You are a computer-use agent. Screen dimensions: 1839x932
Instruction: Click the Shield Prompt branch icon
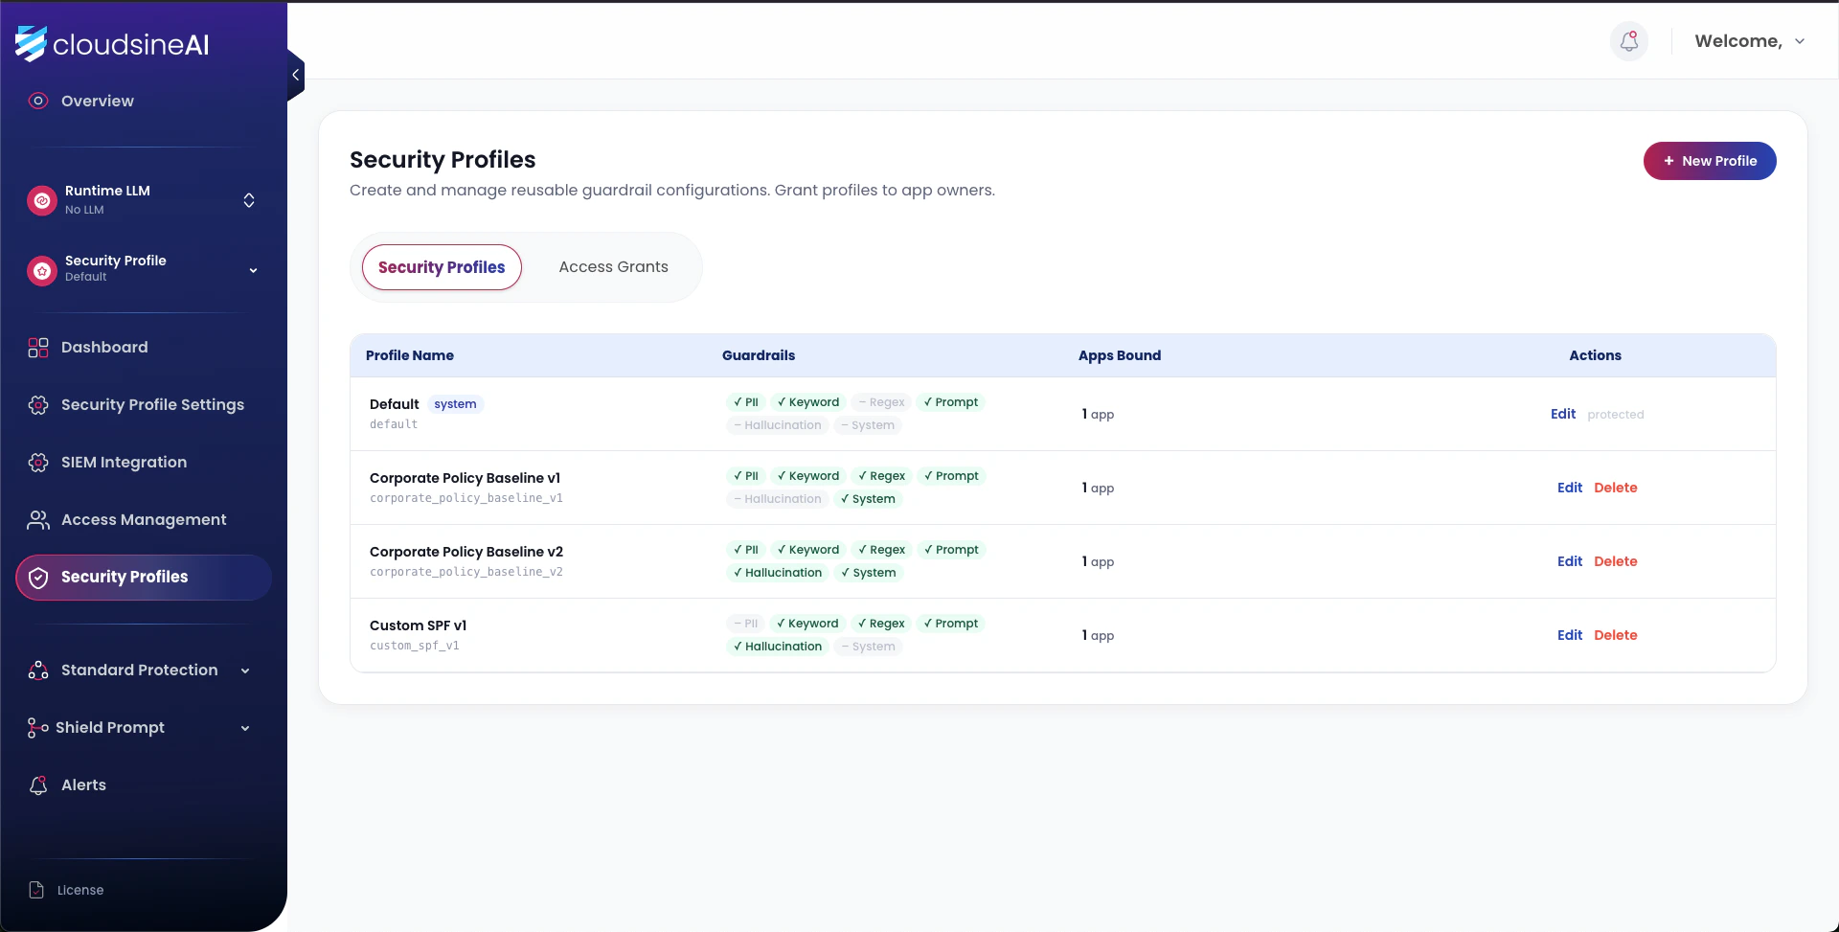click(38, 728)
